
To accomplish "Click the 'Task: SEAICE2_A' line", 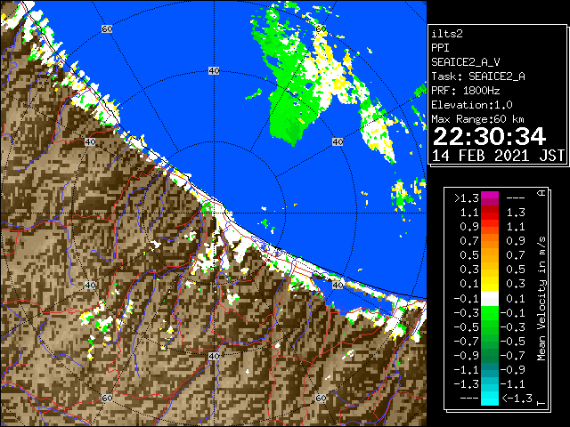I will pos(478,77).
